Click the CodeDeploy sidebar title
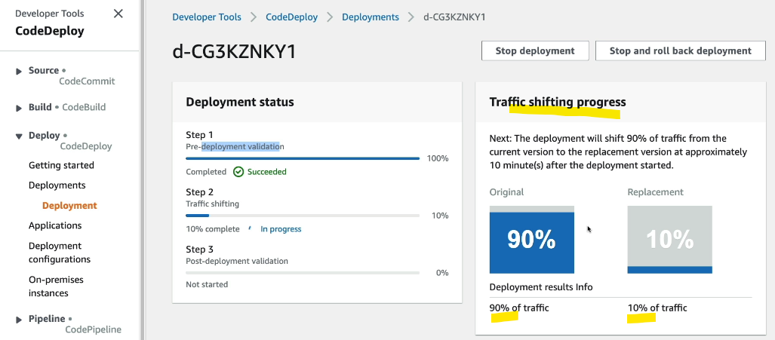The height and width of the screenshot is (340, 775). point(50,31)
